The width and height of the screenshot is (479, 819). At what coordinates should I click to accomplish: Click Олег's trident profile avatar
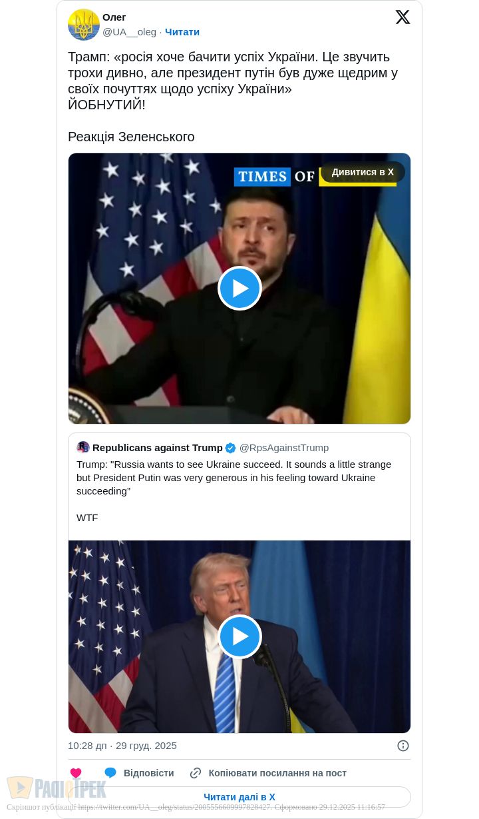point(84,25)
